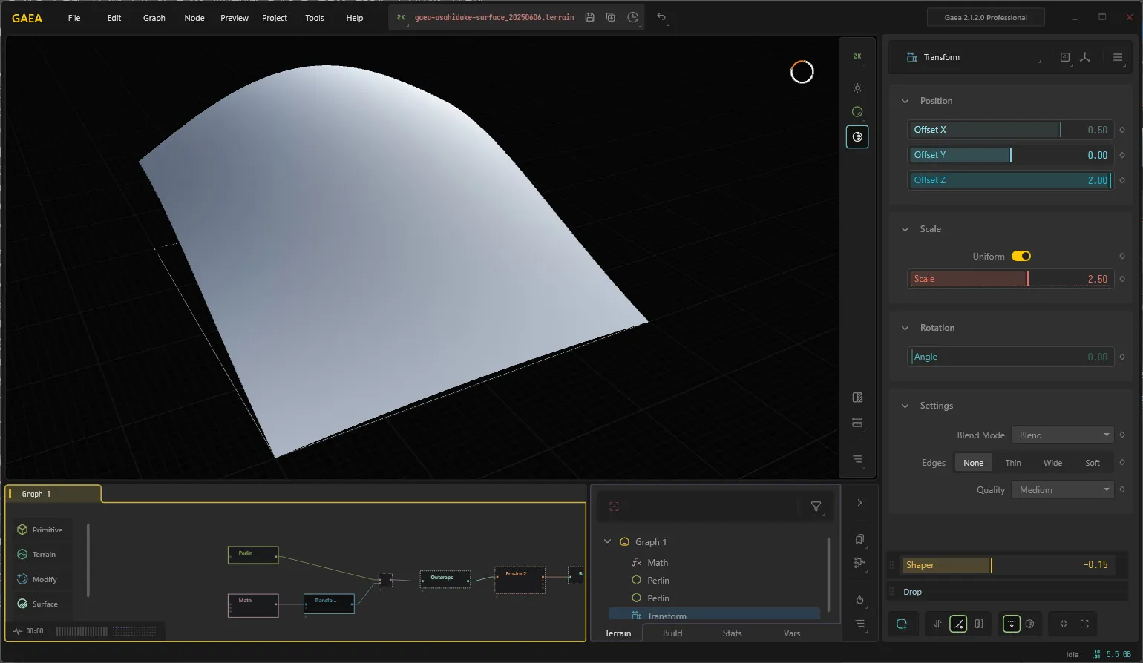This screenshot has height=663, width=1143.
Task: Collapse the Position section
Action: tap(905, 101)
